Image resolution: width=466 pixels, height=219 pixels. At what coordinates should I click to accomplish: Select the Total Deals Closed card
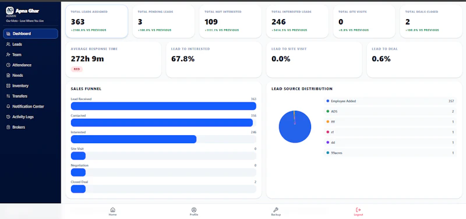point(431,22)
